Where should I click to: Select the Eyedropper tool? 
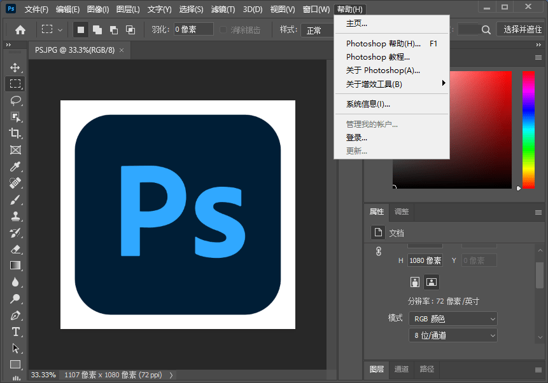coord(15,166)
